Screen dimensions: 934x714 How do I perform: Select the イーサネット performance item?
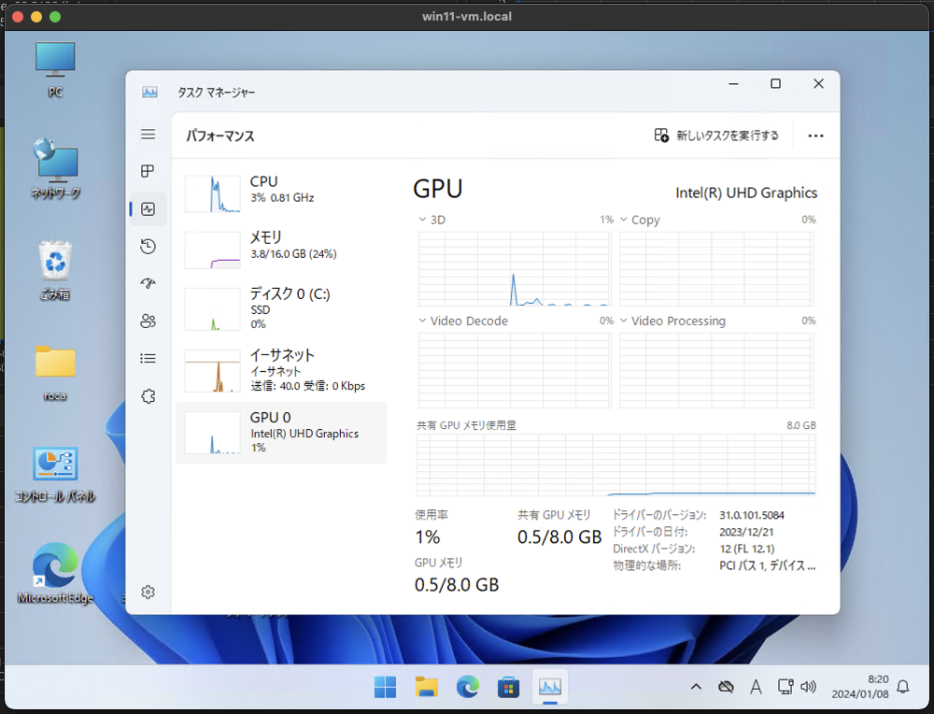point(281,370)
